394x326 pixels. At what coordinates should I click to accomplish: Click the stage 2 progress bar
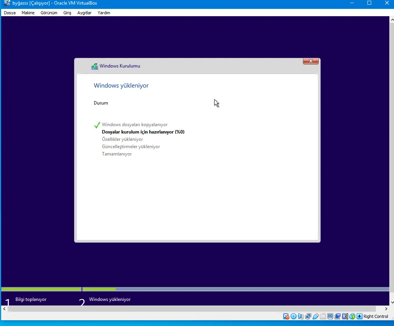(x=236, y=289)
